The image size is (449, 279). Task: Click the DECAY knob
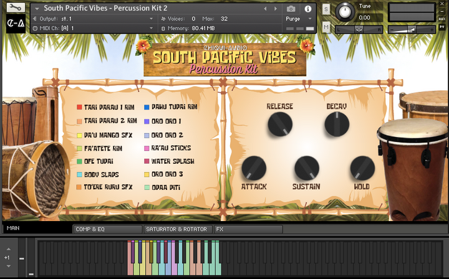click(x=337, y=125)
